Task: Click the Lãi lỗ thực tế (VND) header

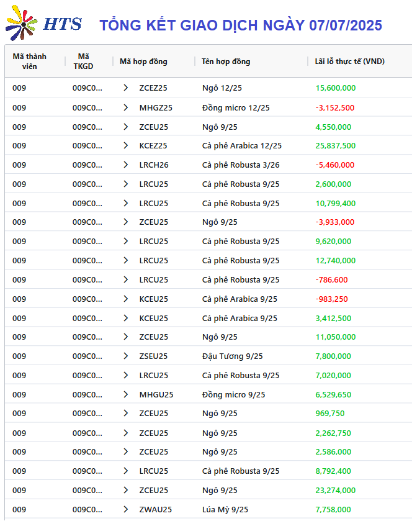Action: click(x=349, y=61)
